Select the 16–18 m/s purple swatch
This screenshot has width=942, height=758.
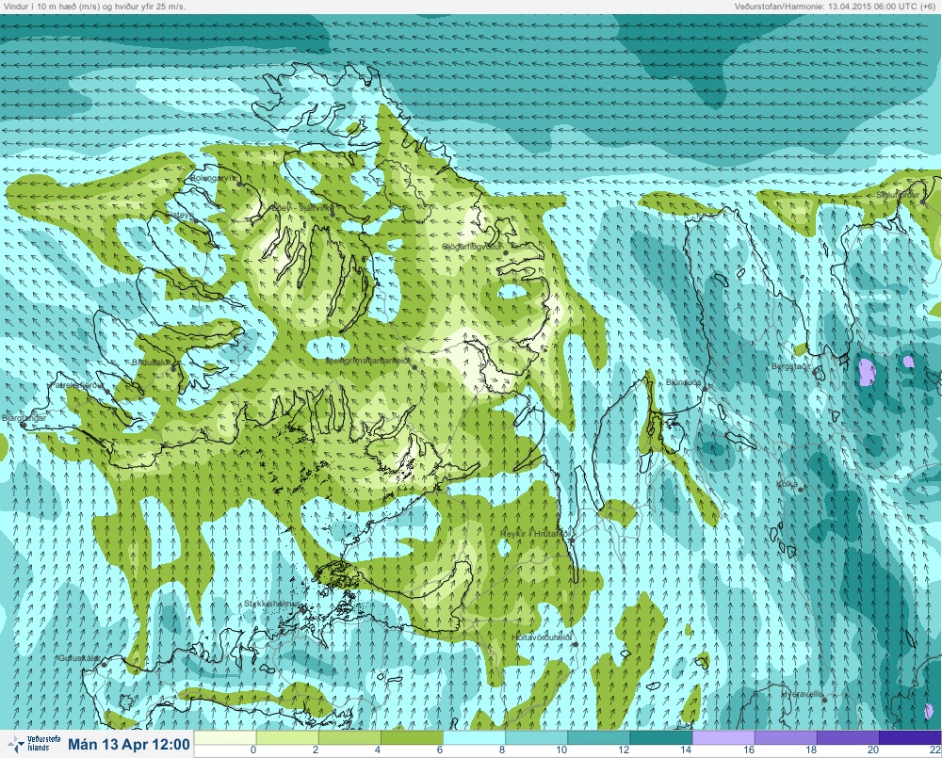coord(786,737)
